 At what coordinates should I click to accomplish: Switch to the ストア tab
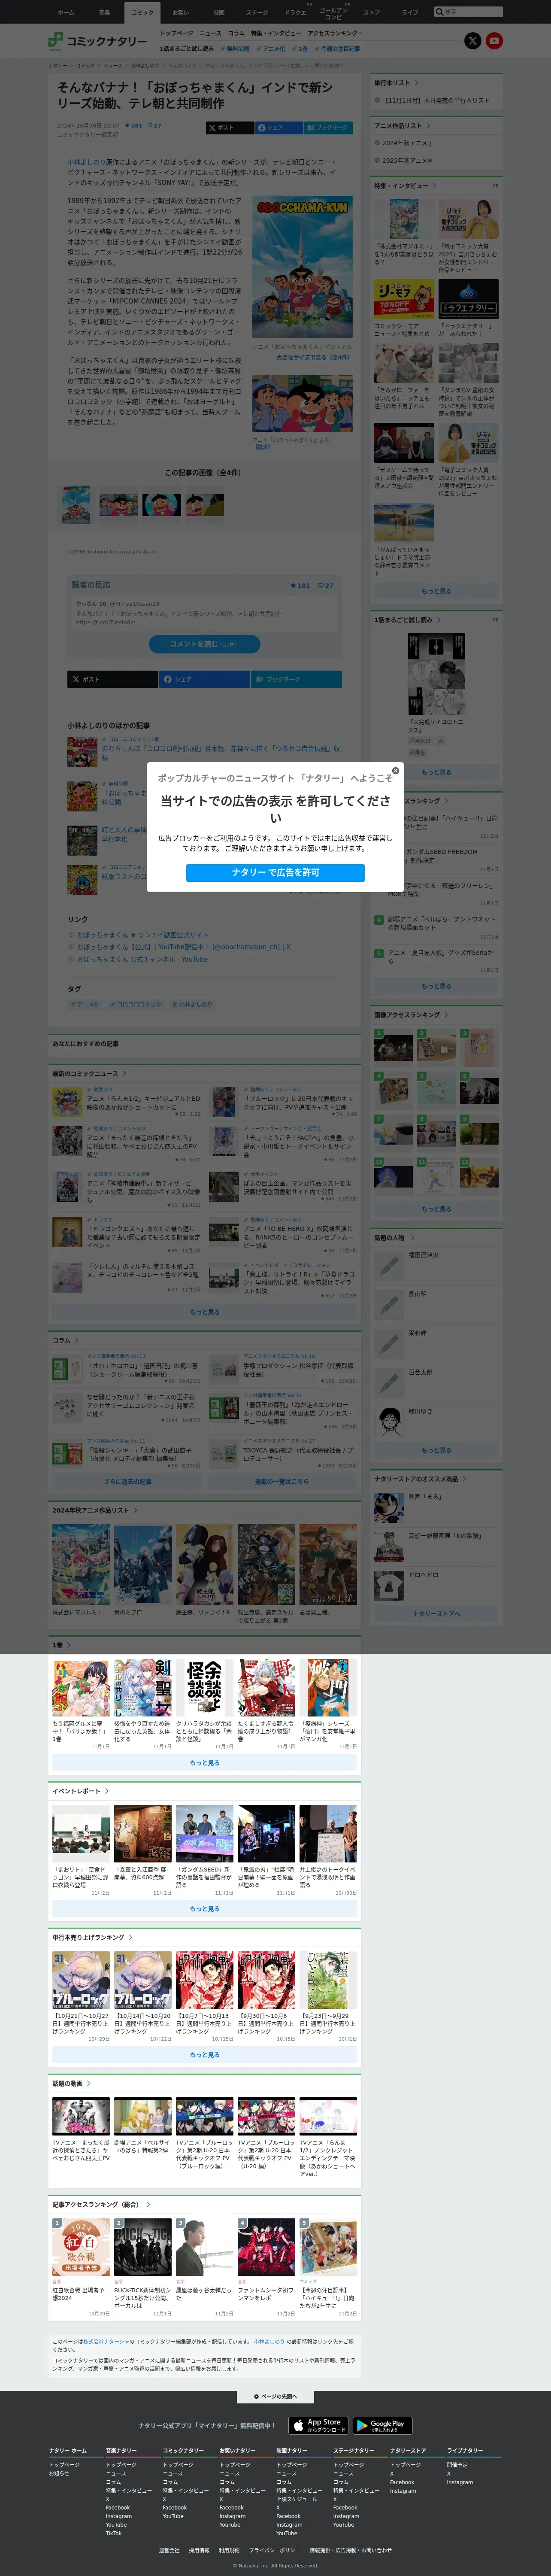click(x=371, y=12)
